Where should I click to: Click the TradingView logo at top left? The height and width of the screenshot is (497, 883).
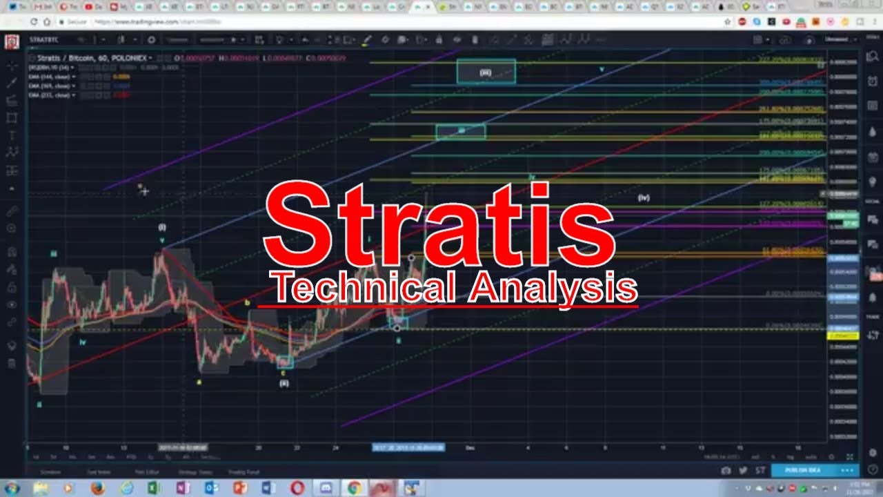[12, 42]
